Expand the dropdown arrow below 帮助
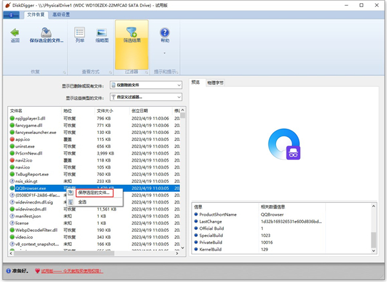 click(164, 53)
